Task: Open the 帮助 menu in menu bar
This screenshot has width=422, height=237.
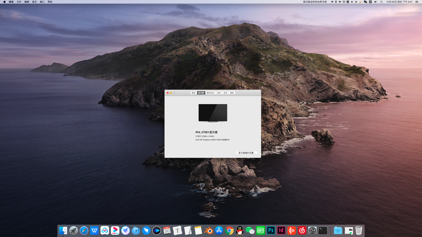Action: (x=50, y=2)
